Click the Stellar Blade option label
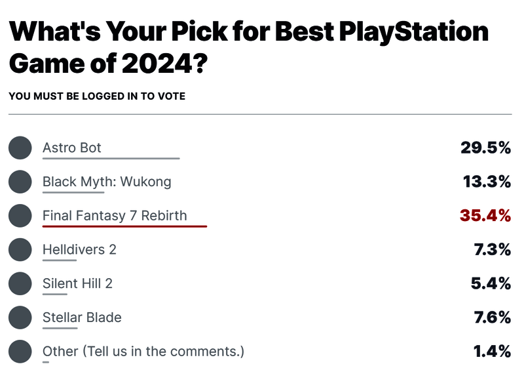524x368 pixels. coord(82,317)
